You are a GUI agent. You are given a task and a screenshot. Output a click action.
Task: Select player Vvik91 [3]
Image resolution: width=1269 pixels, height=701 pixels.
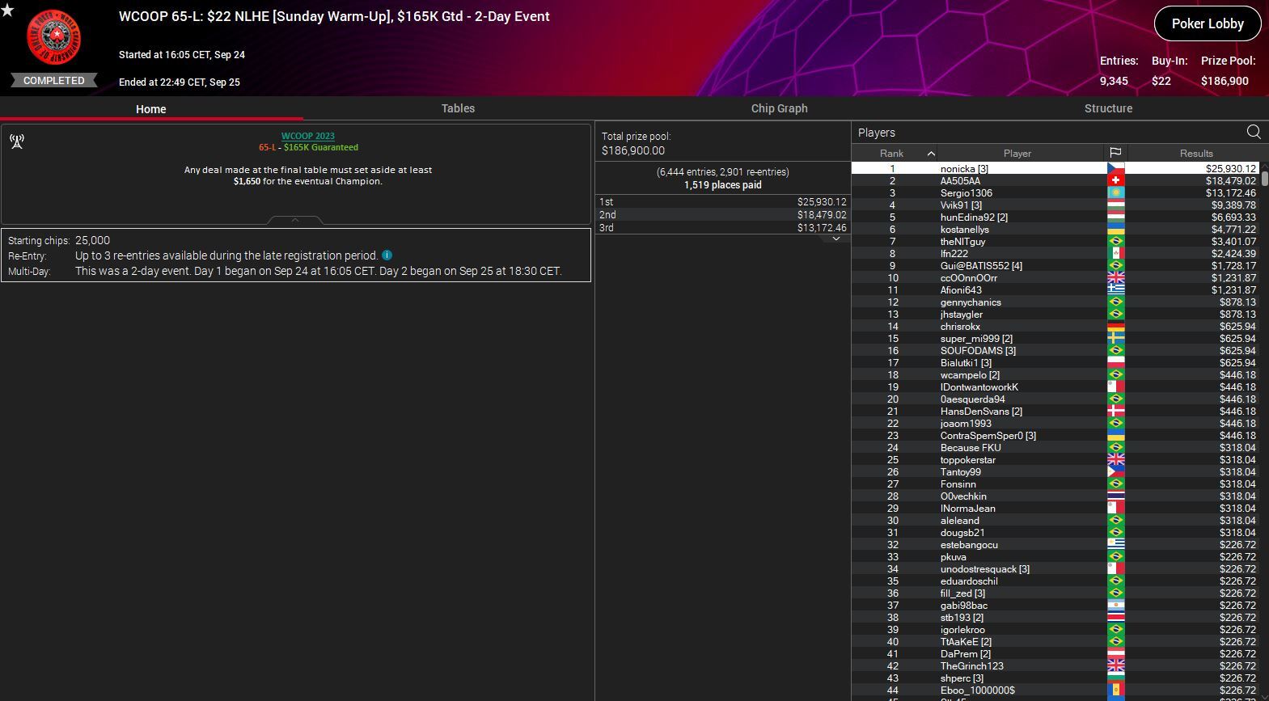pos(961,205)
